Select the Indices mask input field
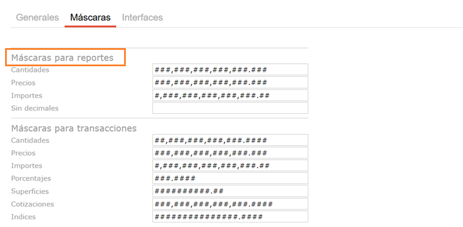 coord(230,217)
